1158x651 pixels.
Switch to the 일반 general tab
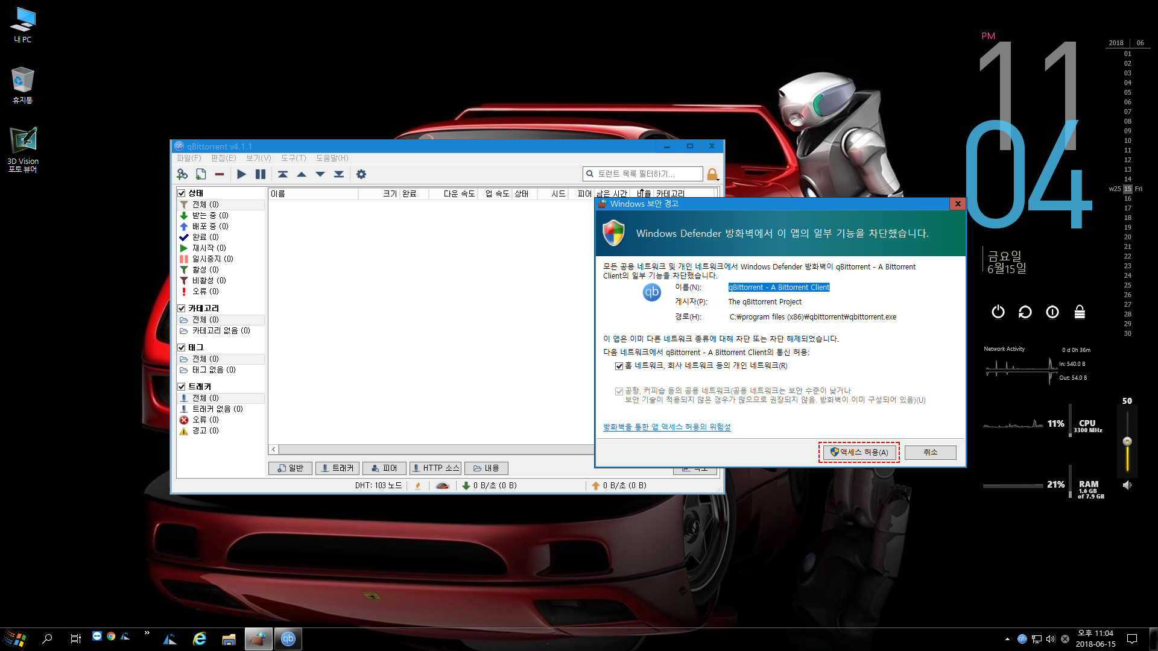tap(290, 468)
